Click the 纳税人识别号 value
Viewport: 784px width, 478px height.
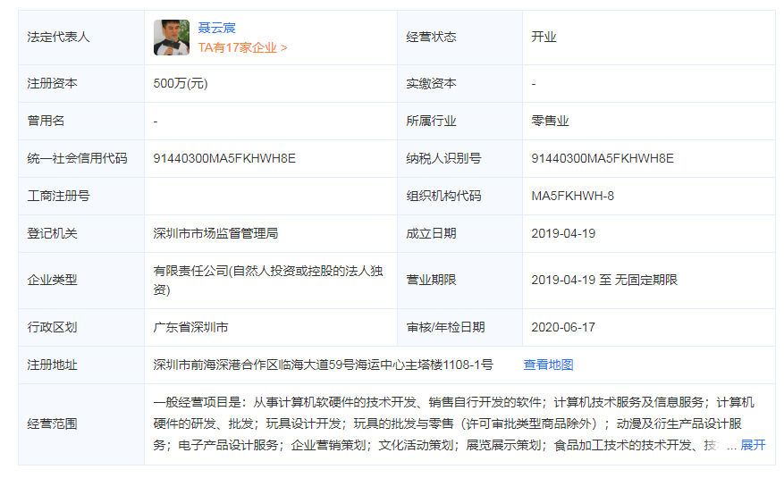602,158
